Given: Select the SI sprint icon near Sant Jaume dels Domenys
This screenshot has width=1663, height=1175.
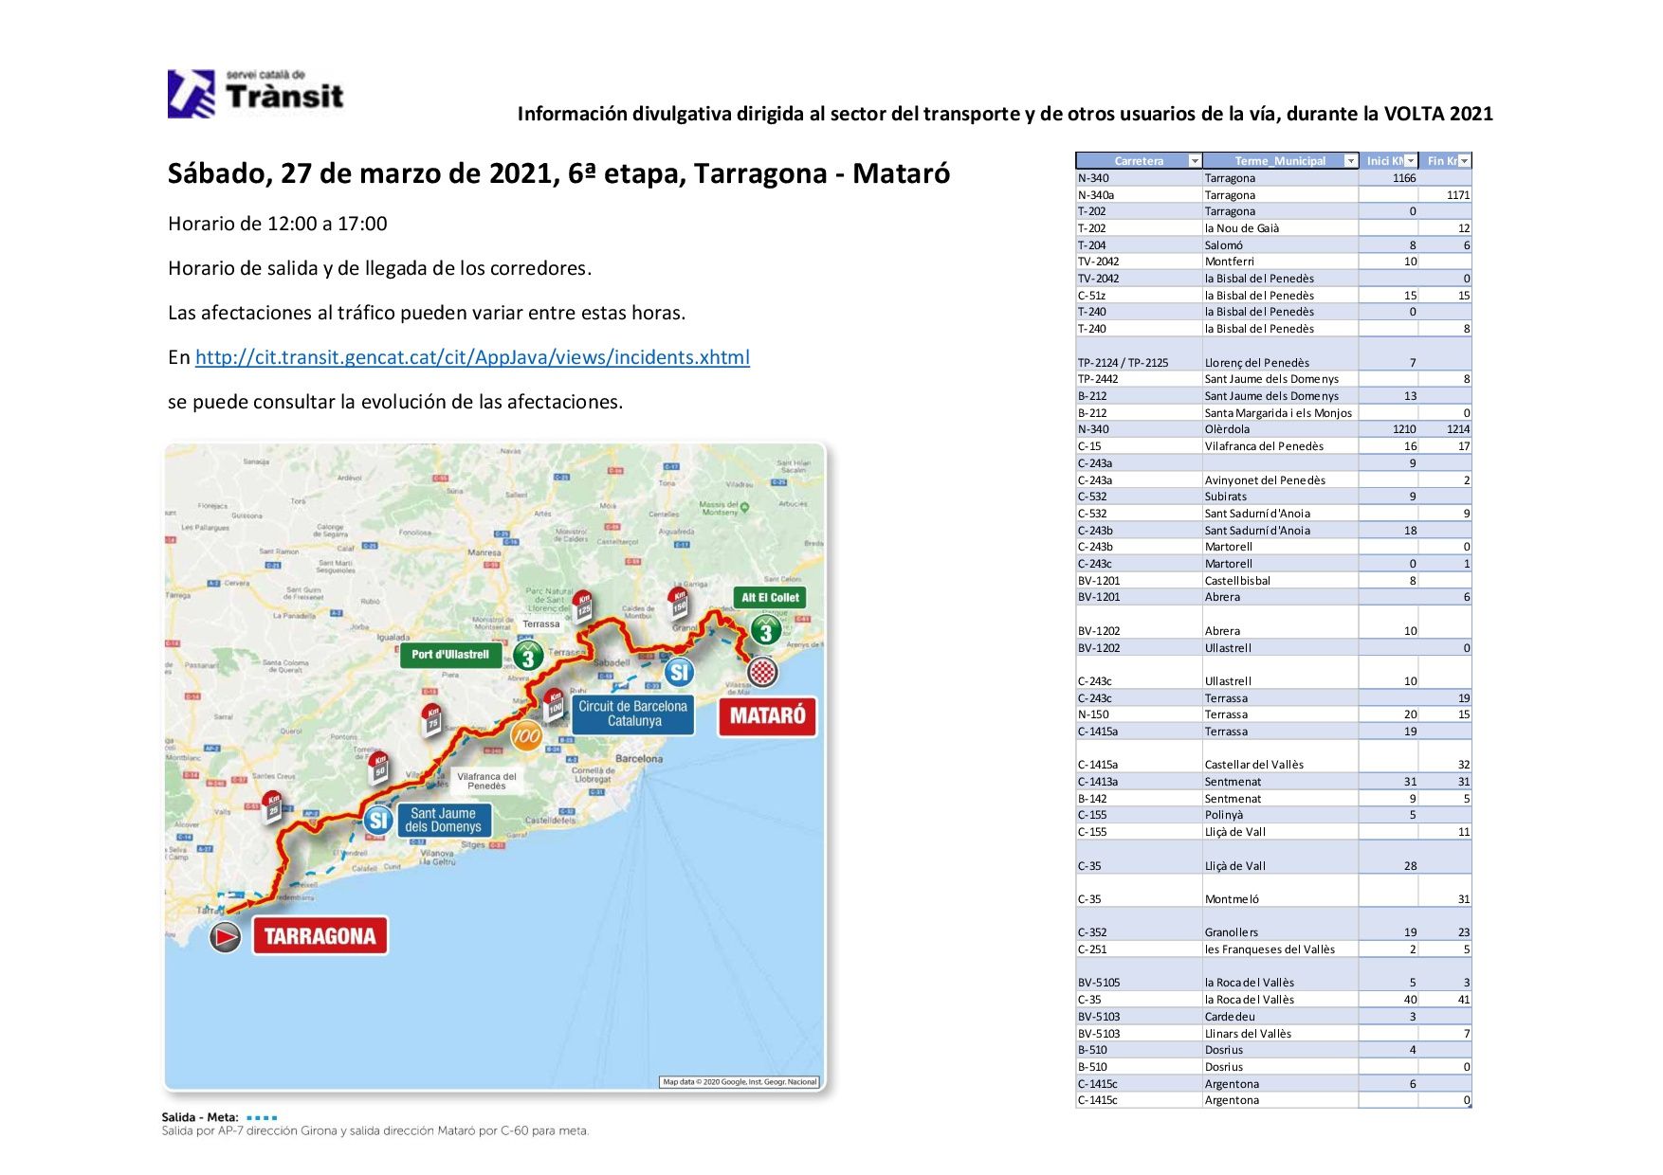Looking at the screenshot, I should [x=378, y=820].
